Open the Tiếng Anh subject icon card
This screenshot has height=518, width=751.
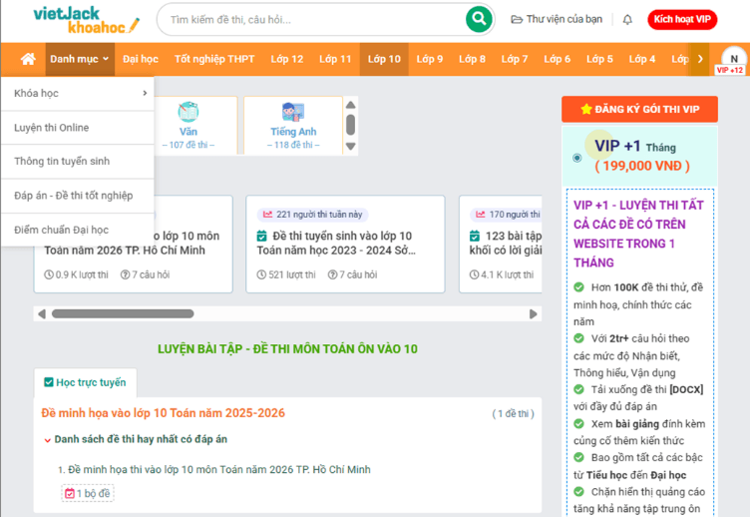(x=293, y=124)
